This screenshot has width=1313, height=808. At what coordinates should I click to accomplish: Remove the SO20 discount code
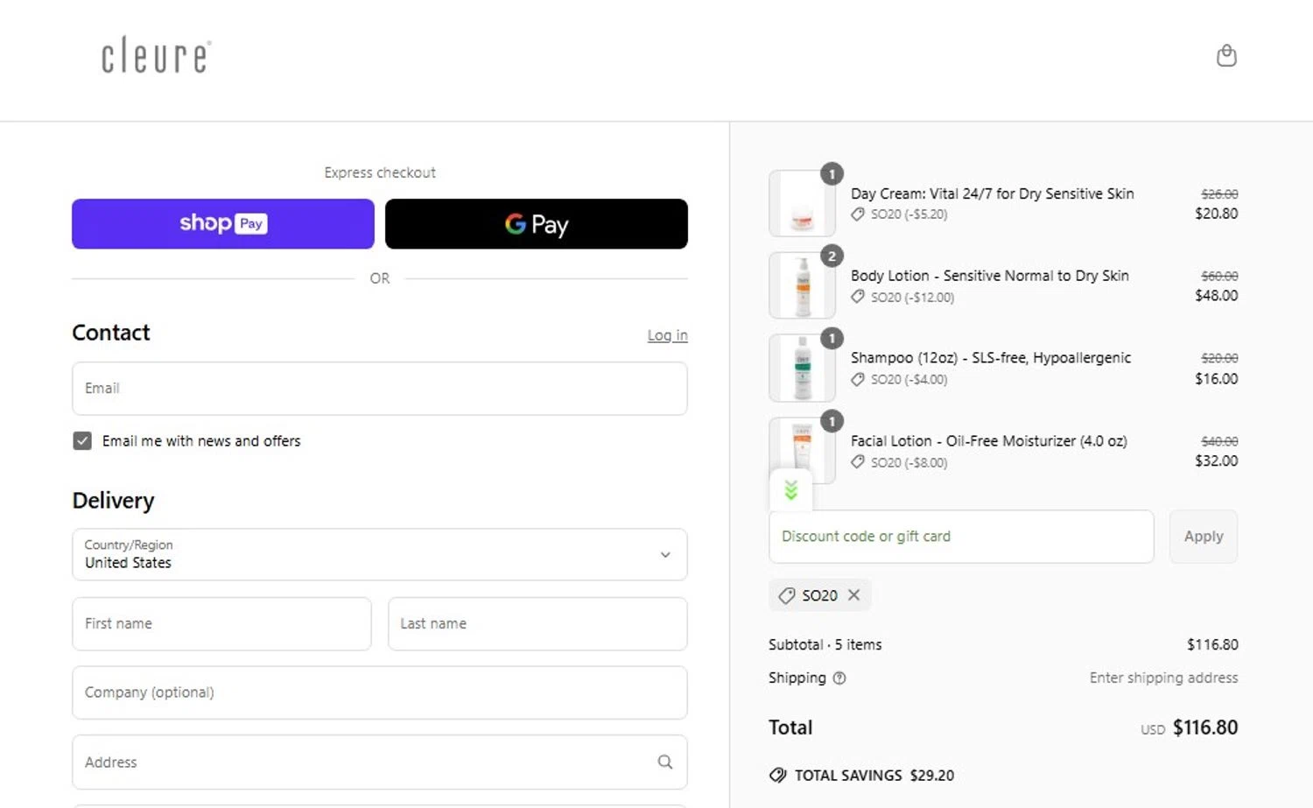854,595
